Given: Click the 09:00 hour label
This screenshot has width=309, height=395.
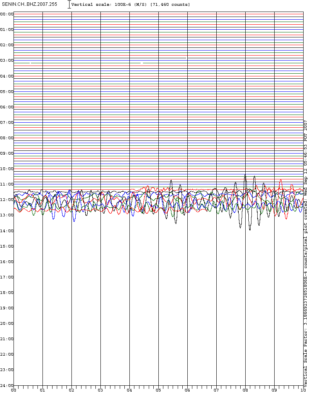Looking at the screenshot, I should point(7,153).
